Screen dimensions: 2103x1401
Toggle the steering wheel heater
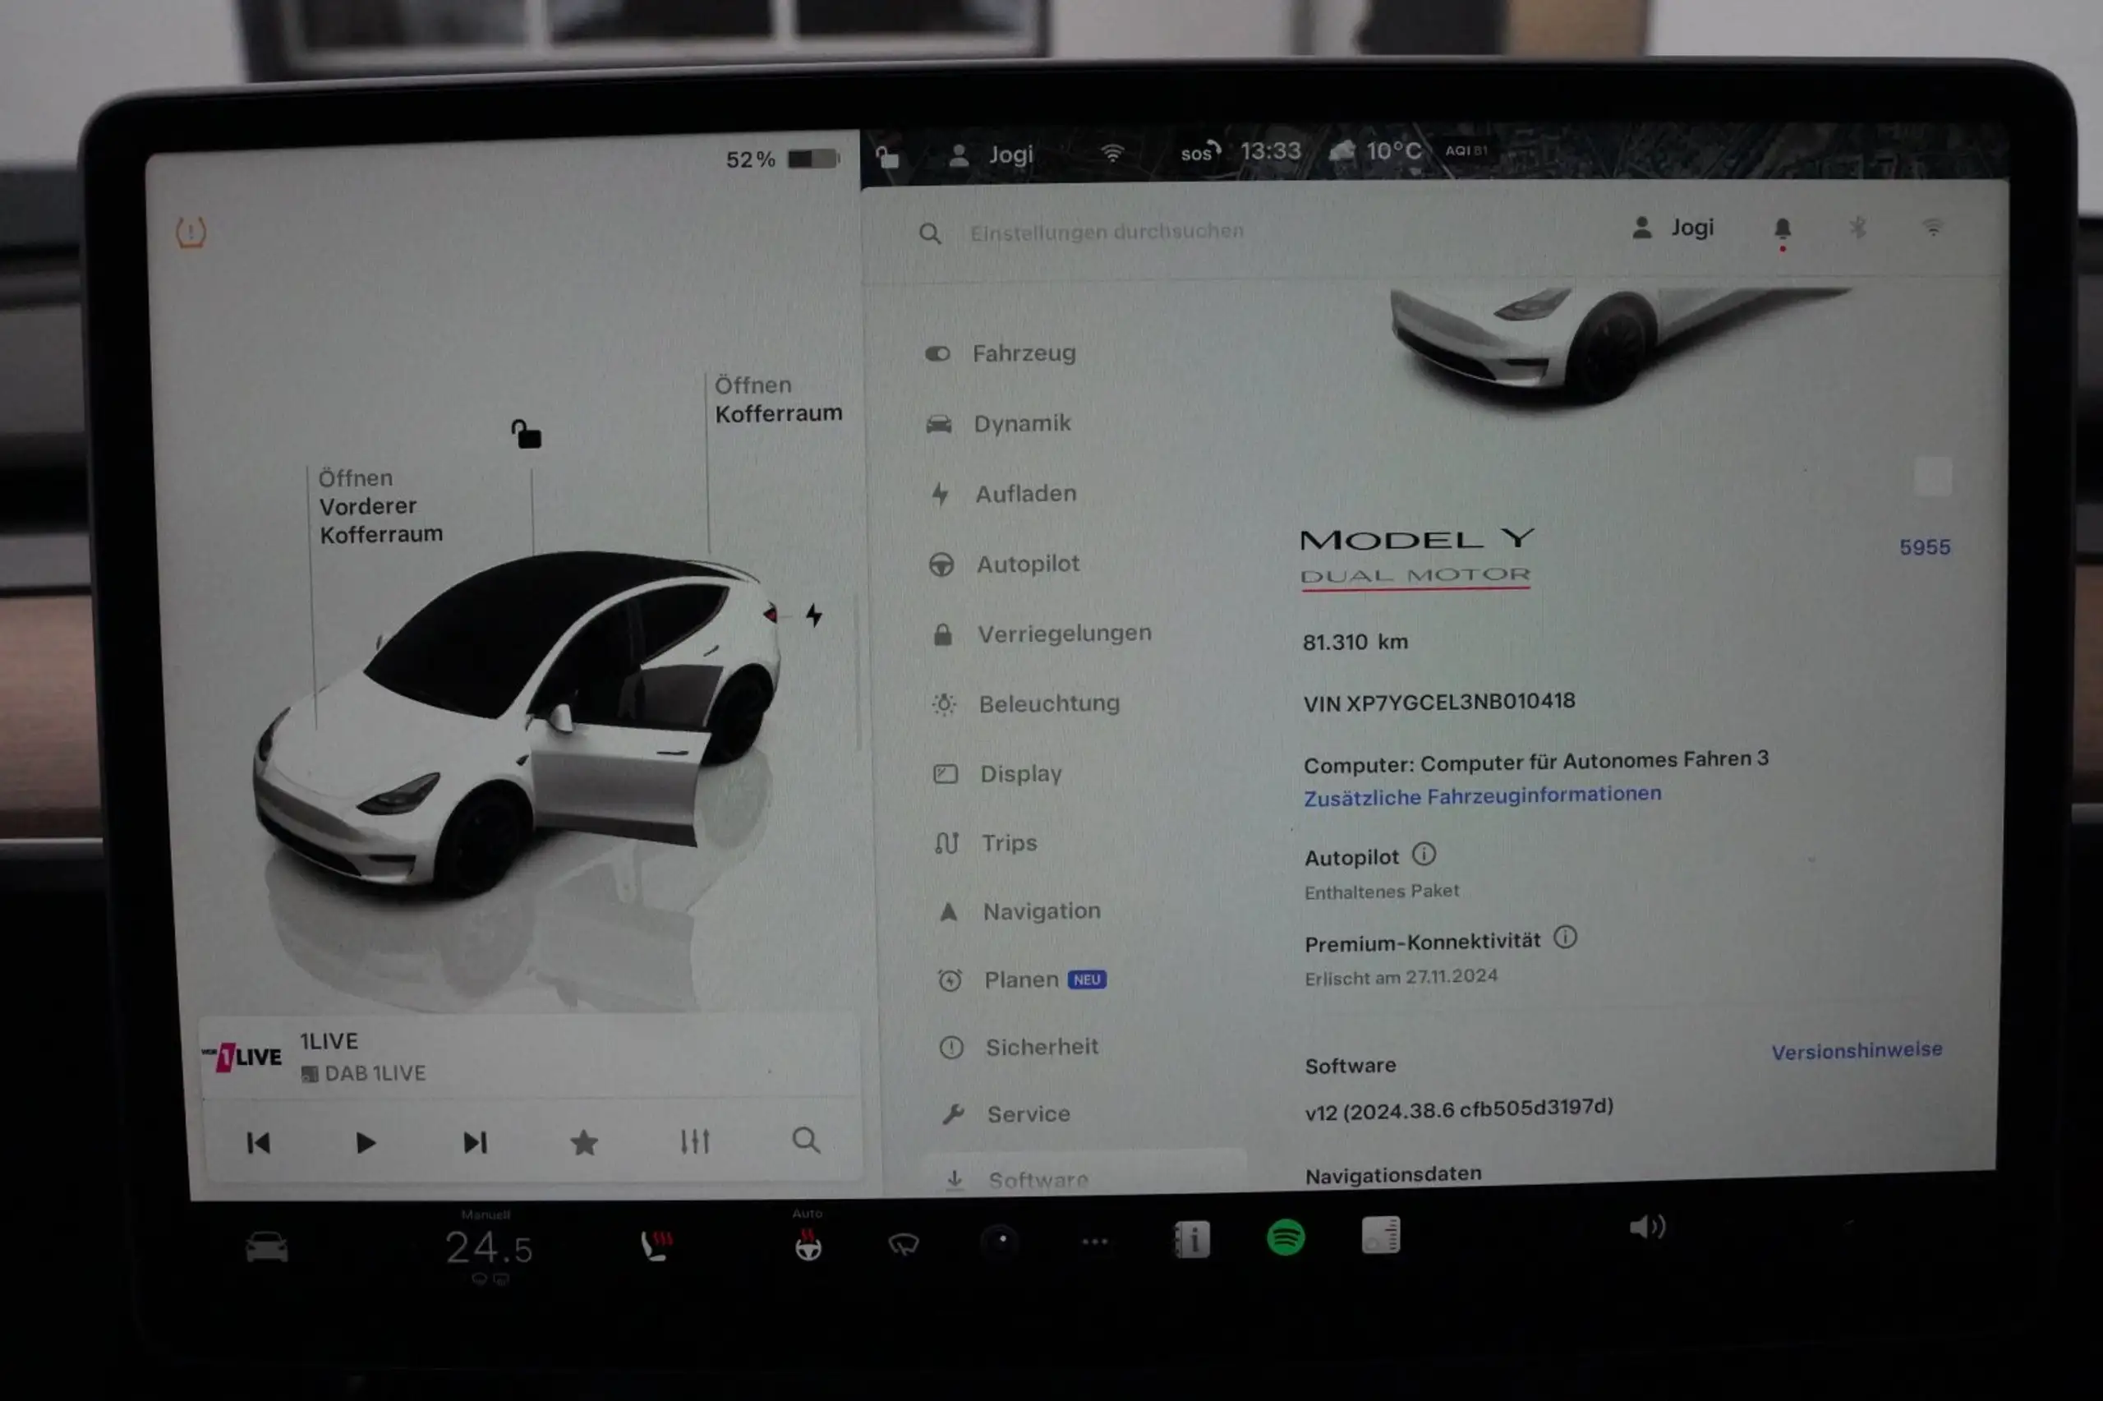[808, 1244]
